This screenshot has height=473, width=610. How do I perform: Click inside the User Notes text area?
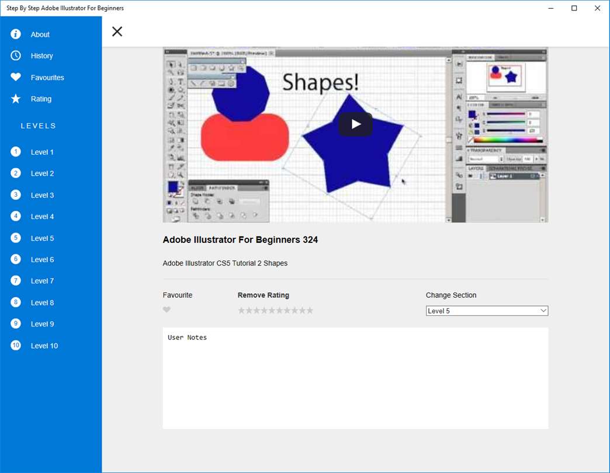[x=356, y=378]
